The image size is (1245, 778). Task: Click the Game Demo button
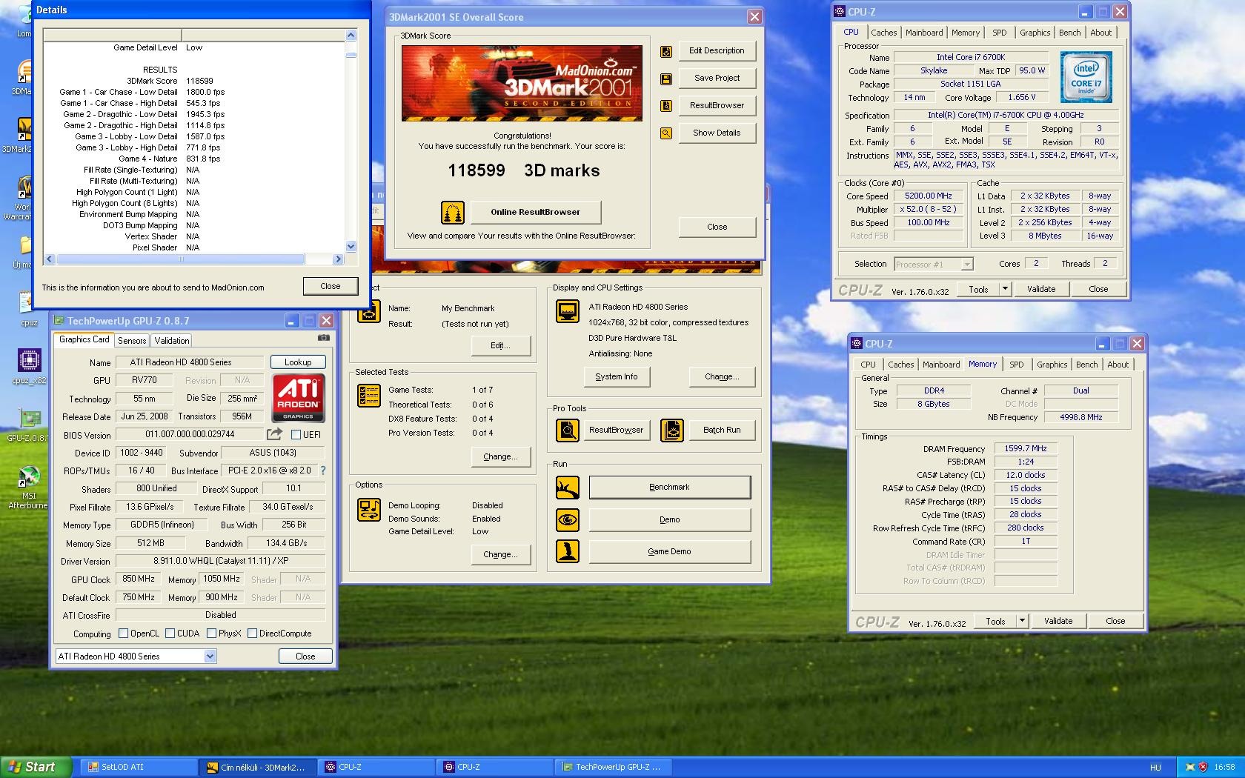670,551
